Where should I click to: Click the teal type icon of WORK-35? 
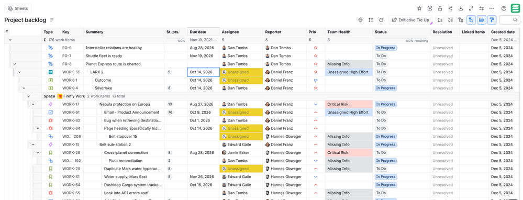[51, 72]
